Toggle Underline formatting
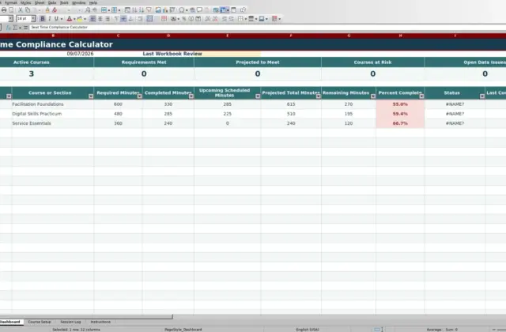The image size is (506, 332). (56, 19)
